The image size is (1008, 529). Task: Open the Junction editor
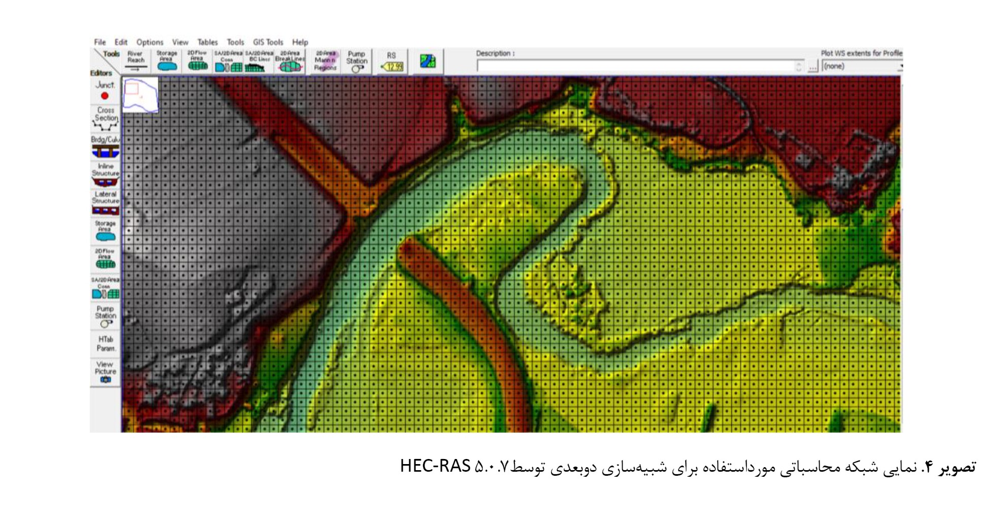[105, 90]
